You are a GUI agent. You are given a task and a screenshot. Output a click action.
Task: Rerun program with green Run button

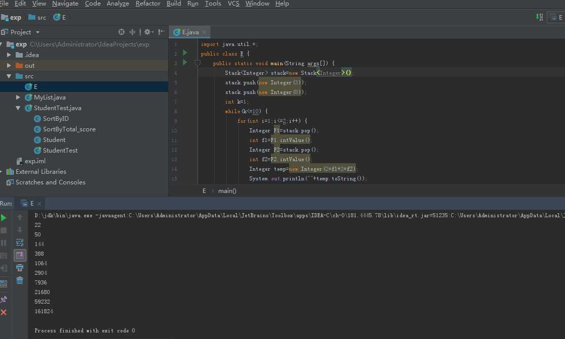click(4, 218)
